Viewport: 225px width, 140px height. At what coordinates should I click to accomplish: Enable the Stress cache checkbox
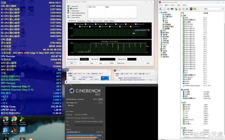(x=71, y=11)
